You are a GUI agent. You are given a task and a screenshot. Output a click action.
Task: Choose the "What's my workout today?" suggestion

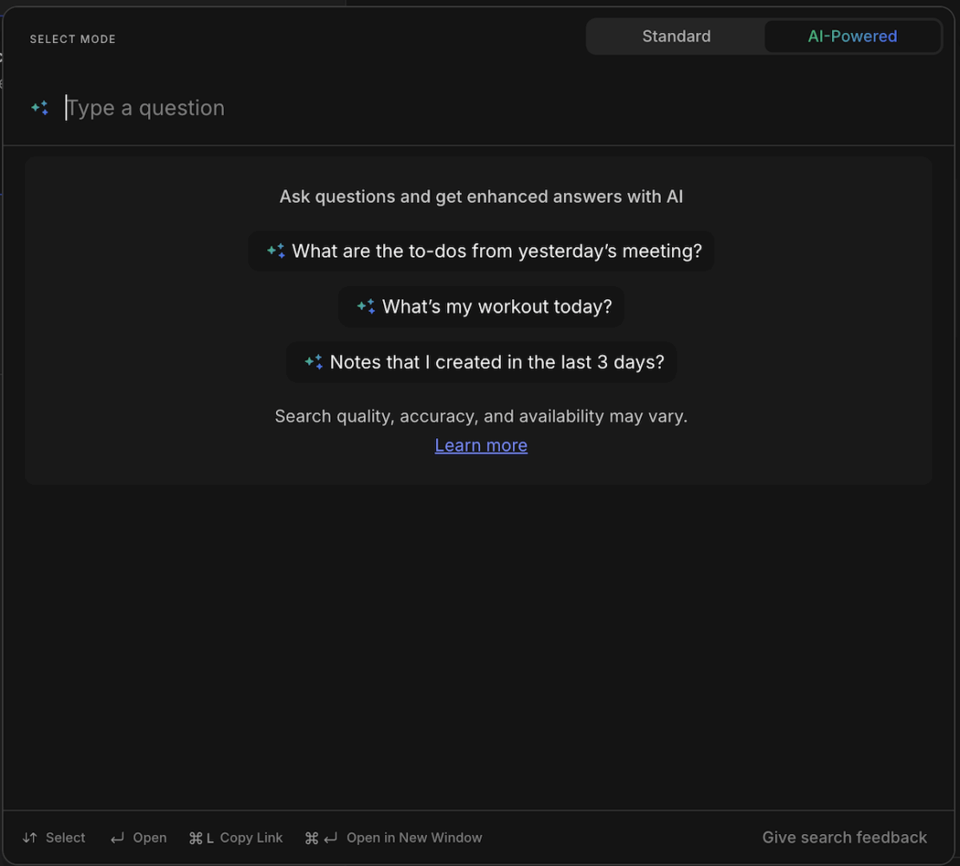496,307
